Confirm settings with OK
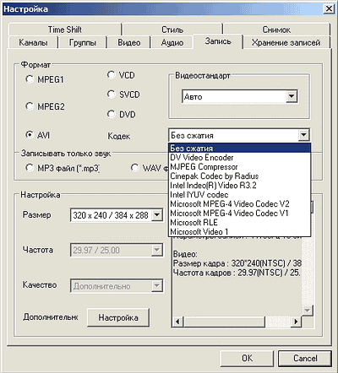Viewport: 338px width, 373px height. (248, 358)
